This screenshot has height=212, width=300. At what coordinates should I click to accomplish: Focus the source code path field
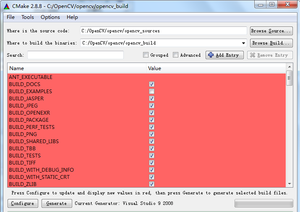(x=164, y=31)
